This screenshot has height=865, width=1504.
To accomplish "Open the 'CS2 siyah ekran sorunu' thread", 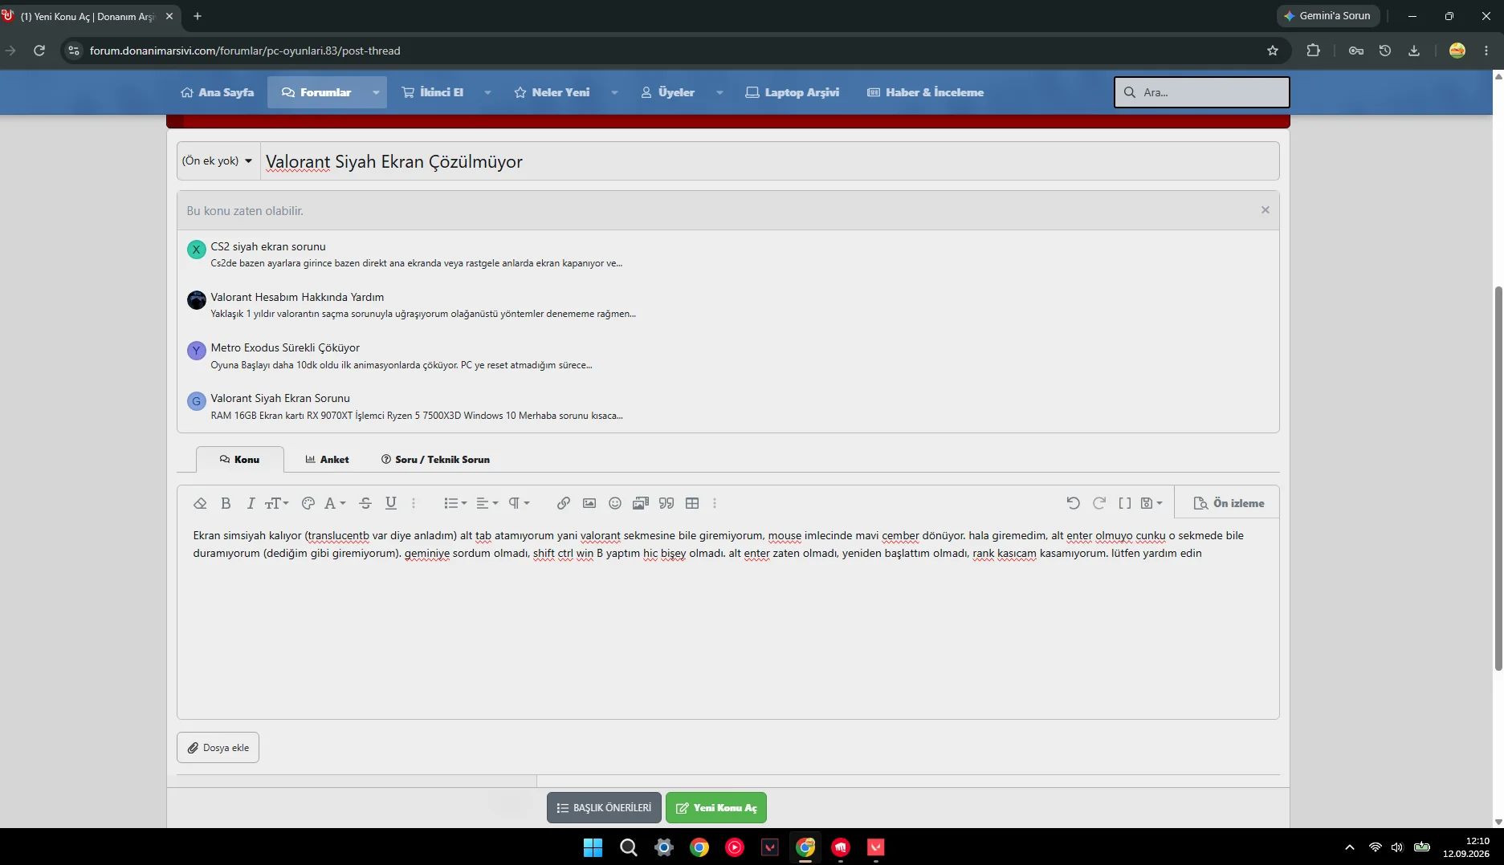I will tap(268, 246).
